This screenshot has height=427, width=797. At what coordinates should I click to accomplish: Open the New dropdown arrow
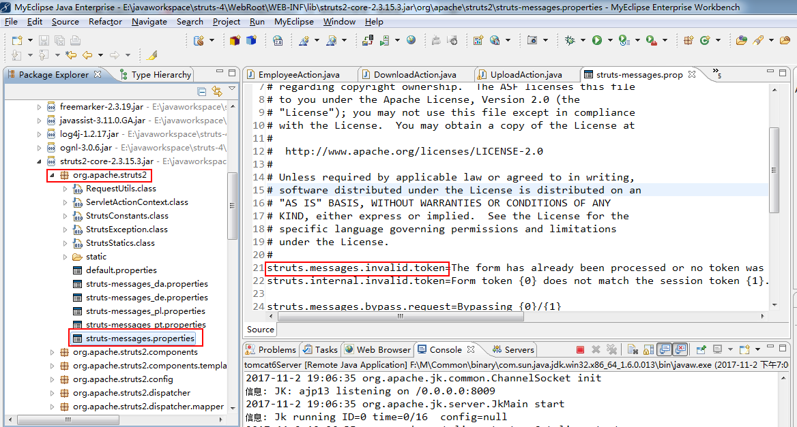click(30, 40)
